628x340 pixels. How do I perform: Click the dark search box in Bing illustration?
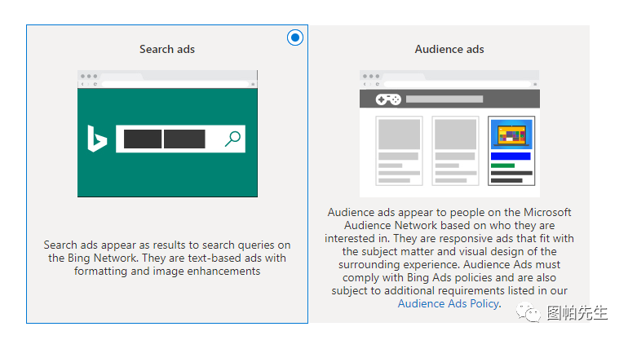point(164,139)
